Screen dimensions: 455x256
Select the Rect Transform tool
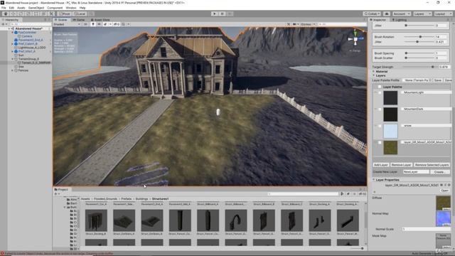click(36, 14)
